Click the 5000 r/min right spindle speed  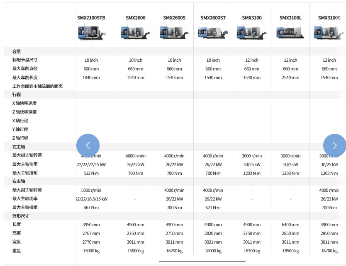coord(91,190)
